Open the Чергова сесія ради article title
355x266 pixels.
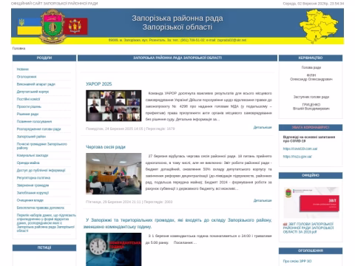(106, 147)
